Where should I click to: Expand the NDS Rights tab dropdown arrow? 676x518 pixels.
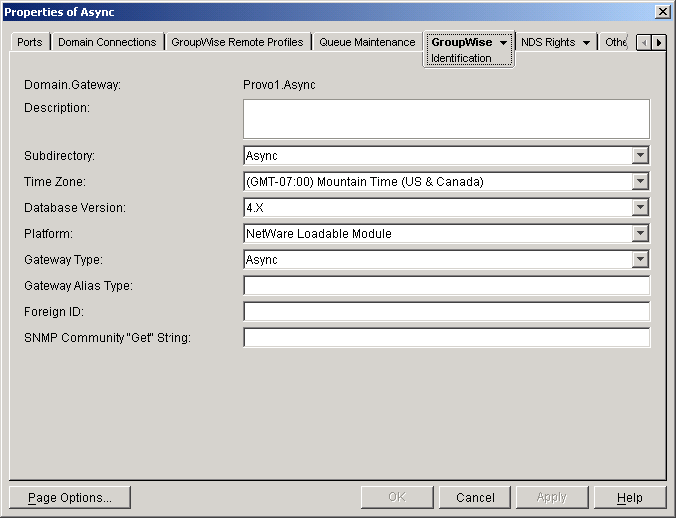586,43
